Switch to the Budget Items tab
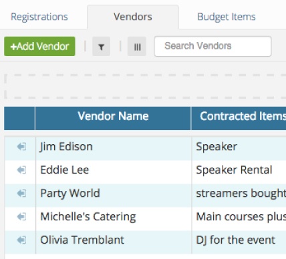 click(227, 17)
